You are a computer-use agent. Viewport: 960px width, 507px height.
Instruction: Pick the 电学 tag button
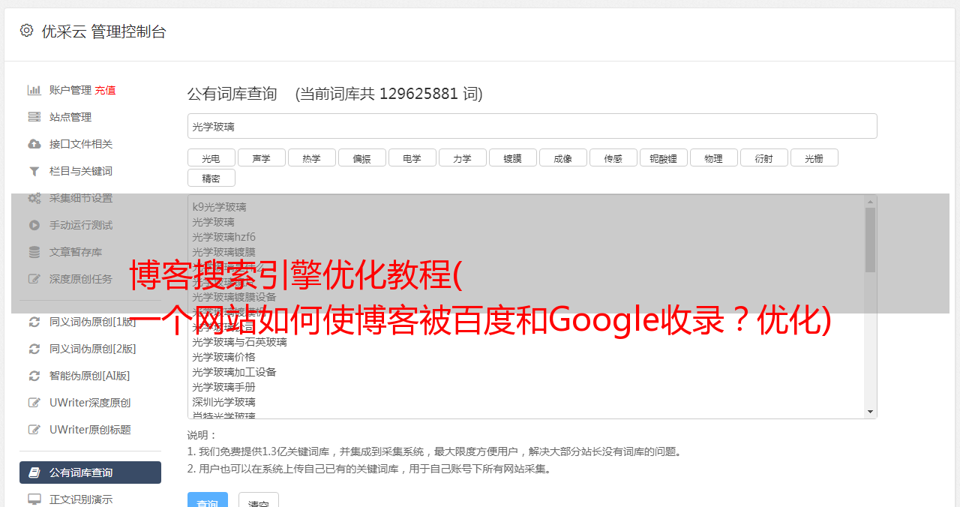click(x=412, y=157)
